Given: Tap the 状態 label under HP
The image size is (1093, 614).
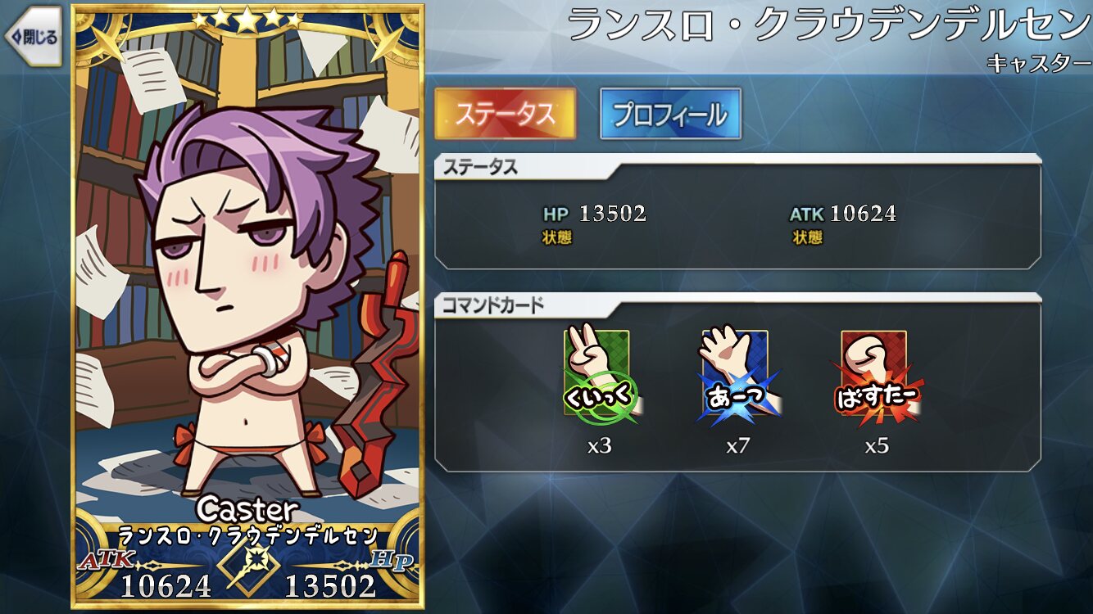Looking at the screenshot, I should click(557, 237).
